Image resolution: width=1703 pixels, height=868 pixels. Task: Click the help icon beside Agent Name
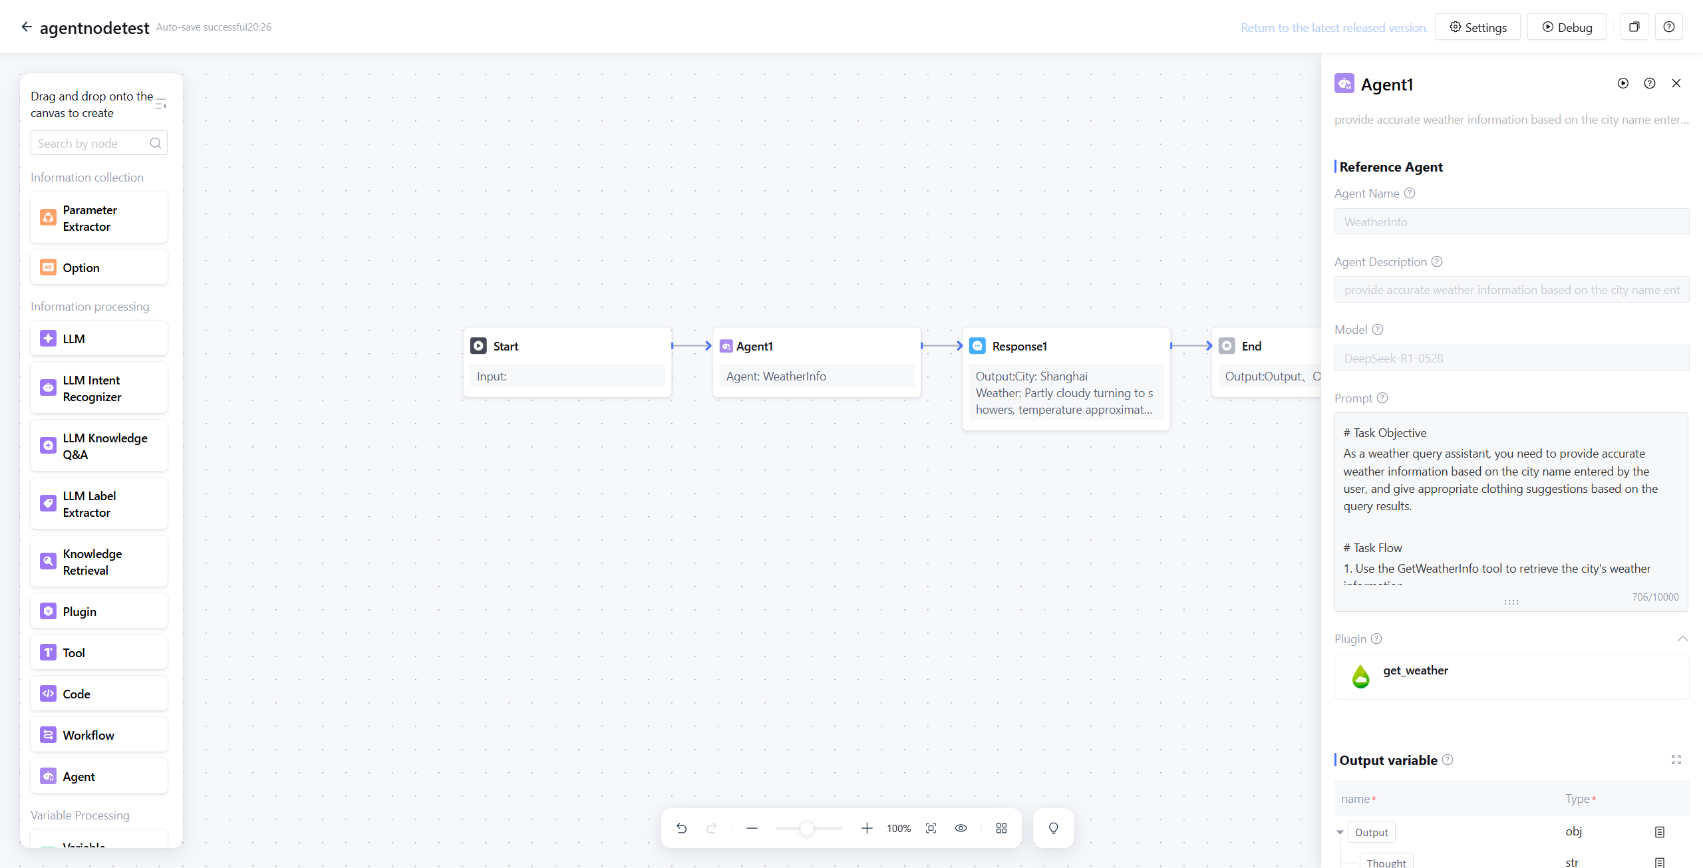click(1410, 193)
